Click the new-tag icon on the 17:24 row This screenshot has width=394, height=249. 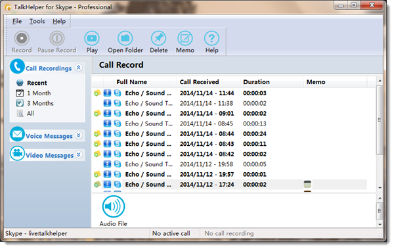pos(97,185)
